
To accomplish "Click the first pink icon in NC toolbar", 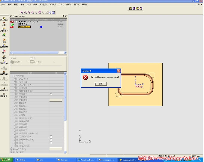I will pyautogui.click(x=22, y=13).
